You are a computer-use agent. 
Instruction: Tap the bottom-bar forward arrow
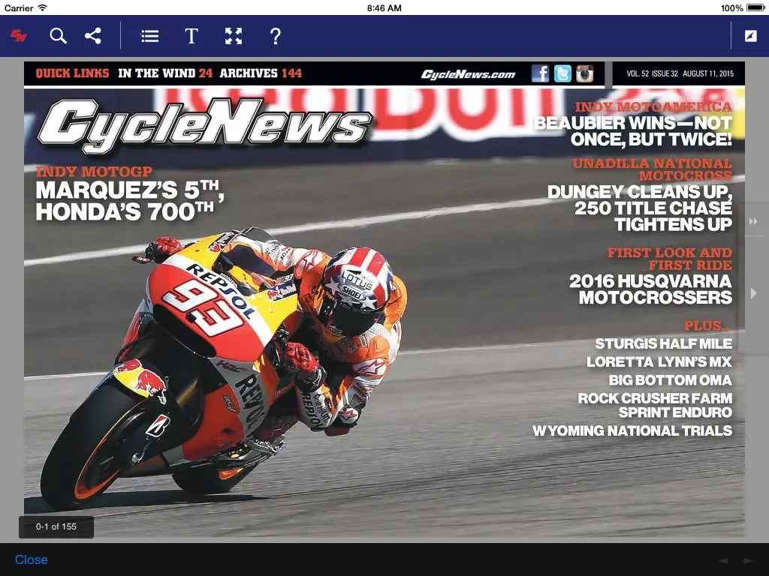click(747, 560)
